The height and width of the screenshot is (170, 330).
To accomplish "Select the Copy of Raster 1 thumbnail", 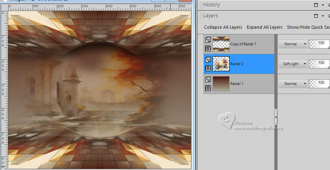I will coord(221,44).
